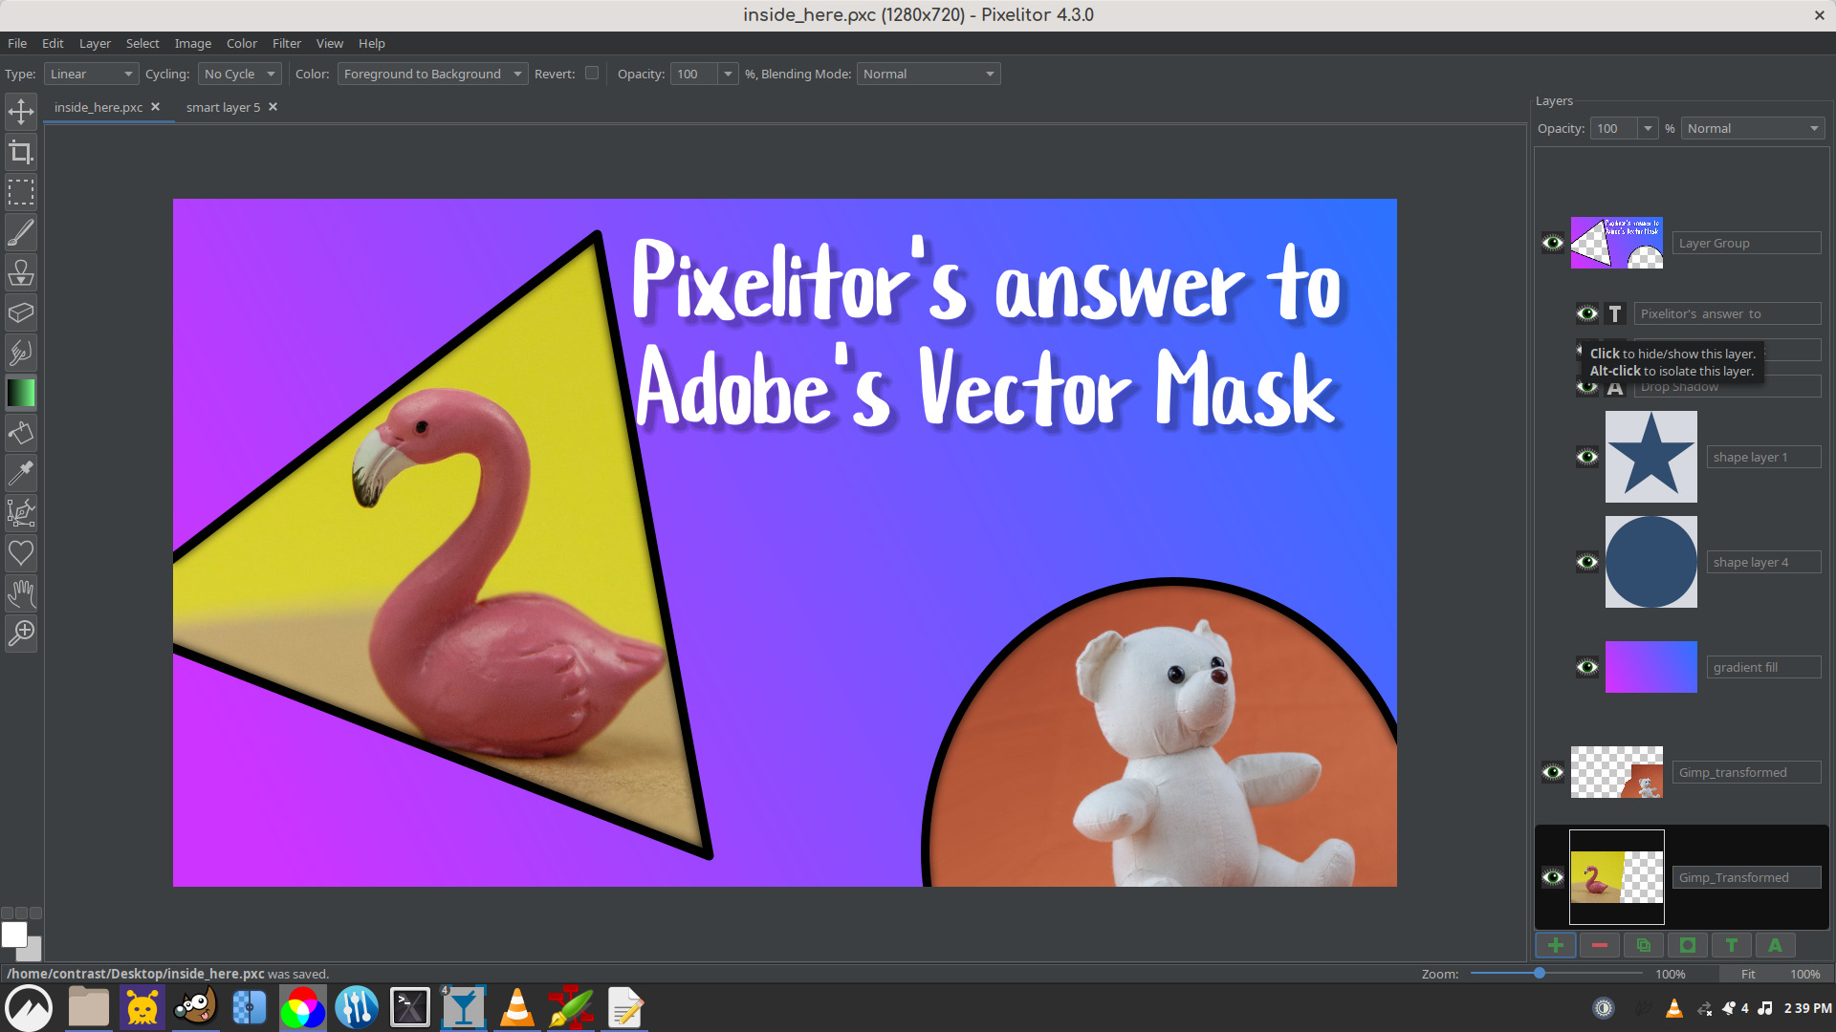
Task: Select the Crop tool
Action: tap(20, 152)
